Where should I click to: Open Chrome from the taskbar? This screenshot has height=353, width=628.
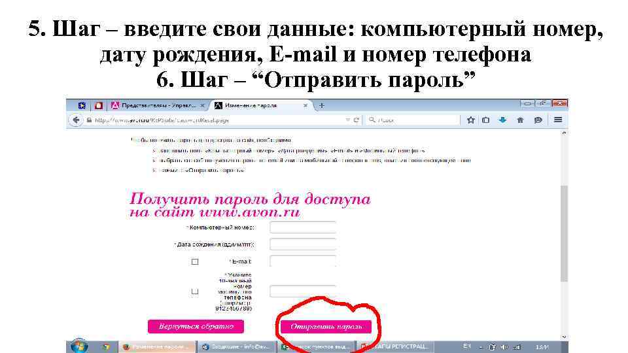106,347
